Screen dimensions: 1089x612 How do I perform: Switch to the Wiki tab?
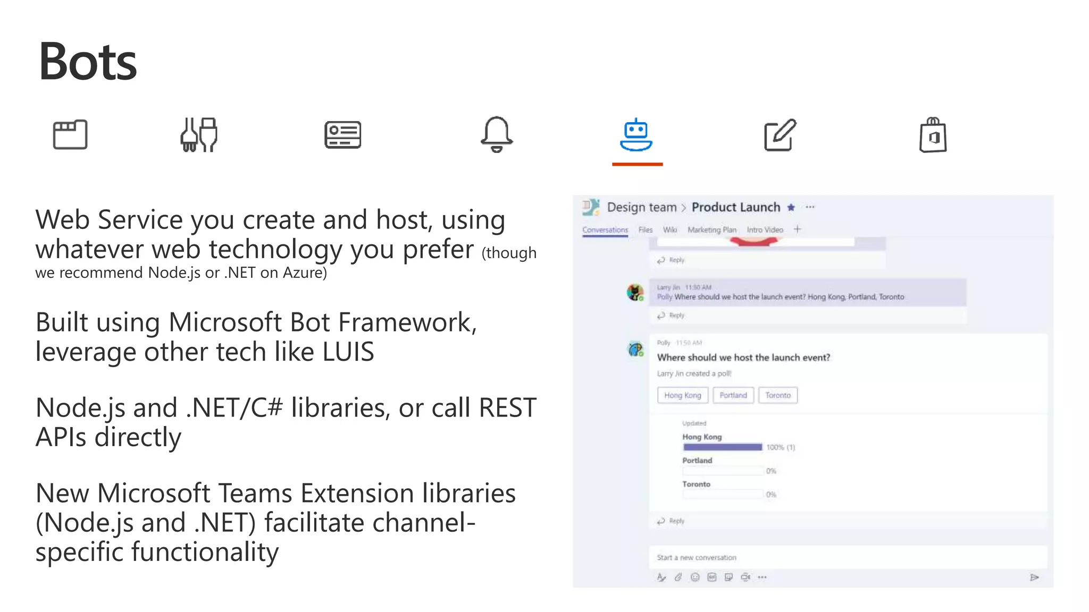[x=670, y=229]
